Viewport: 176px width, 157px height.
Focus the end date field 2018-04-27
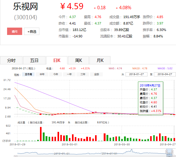pos(165,74)
